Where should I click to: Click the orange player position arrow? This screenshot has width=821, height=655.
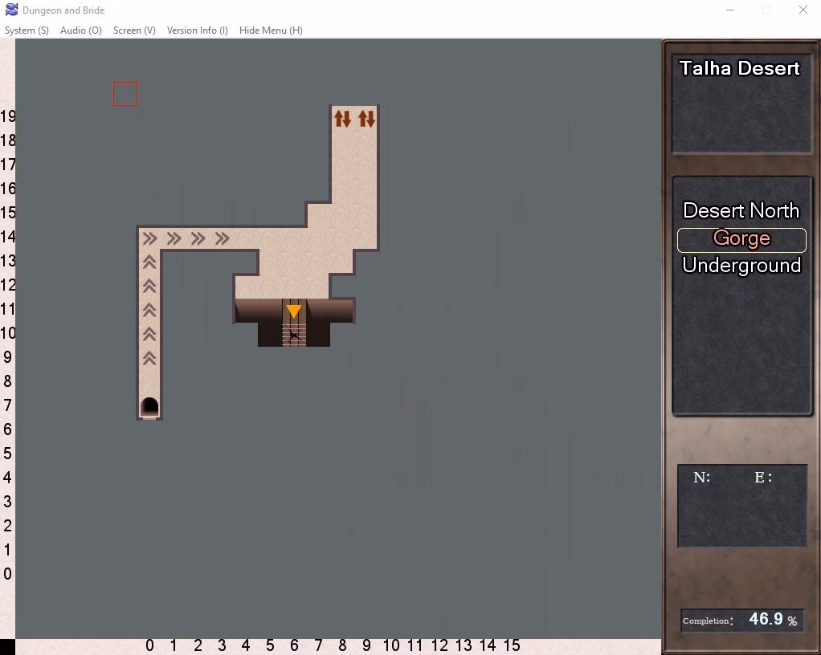click(294, 311)
